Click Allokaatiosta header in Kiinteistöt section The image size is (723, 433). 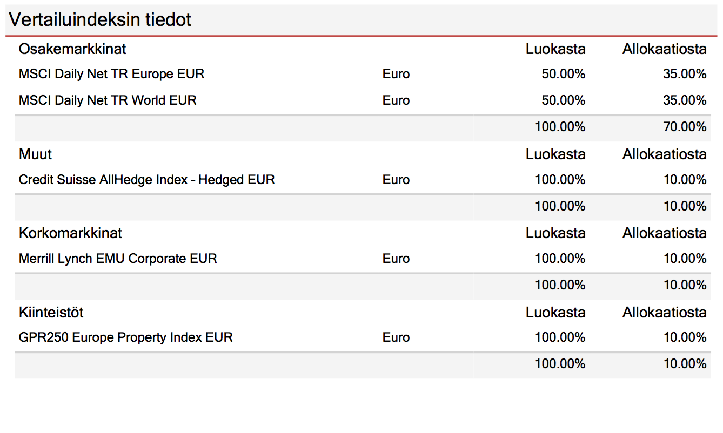click(664, 313)
